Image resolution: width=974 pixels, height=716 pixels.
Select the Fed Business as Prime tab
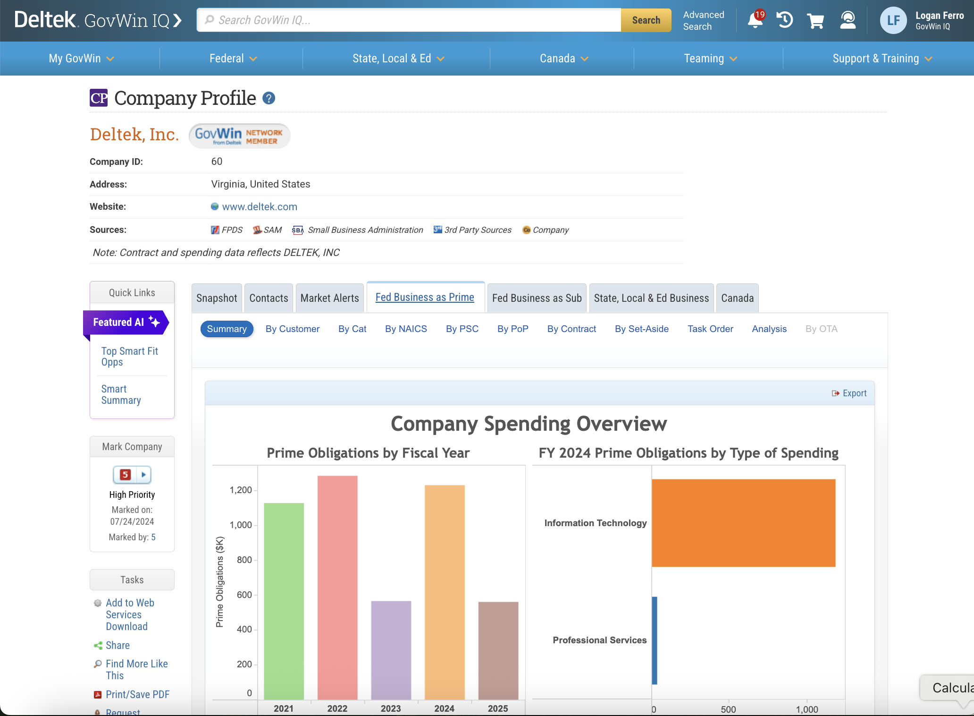pos(425,297)
